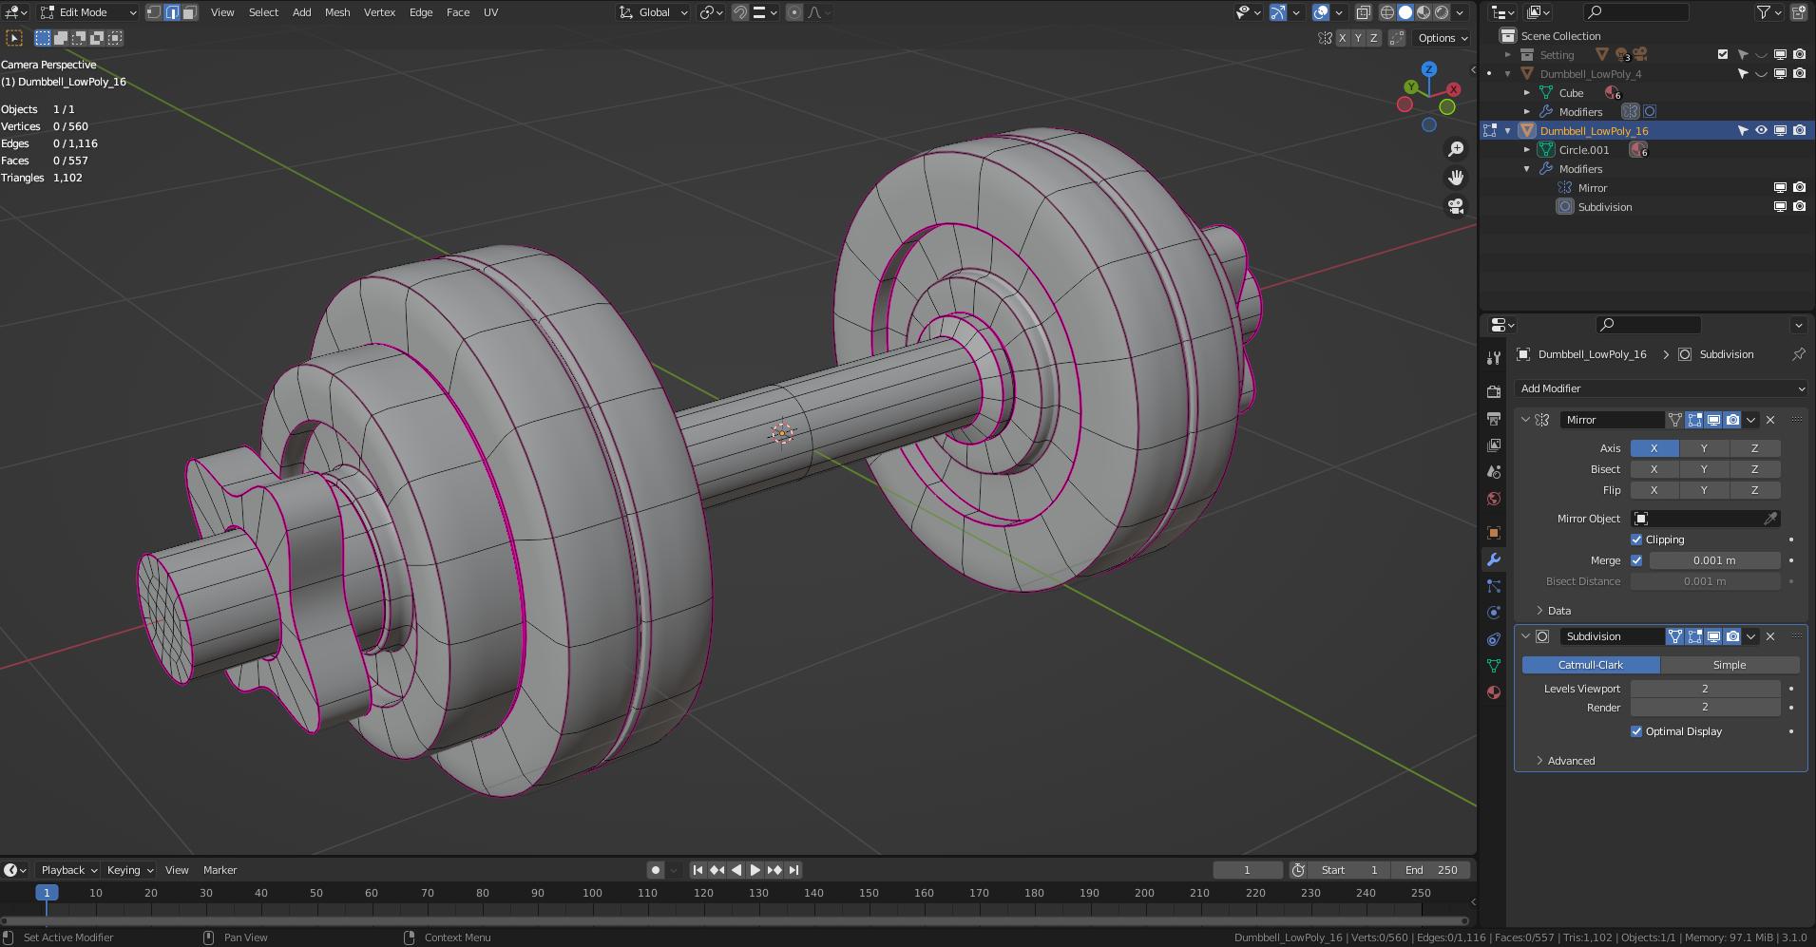This screenshot has height=947, width=1816.
Task: Uncheck Optimal Display in Subdivision modifier
Action: coord(1636,731)
